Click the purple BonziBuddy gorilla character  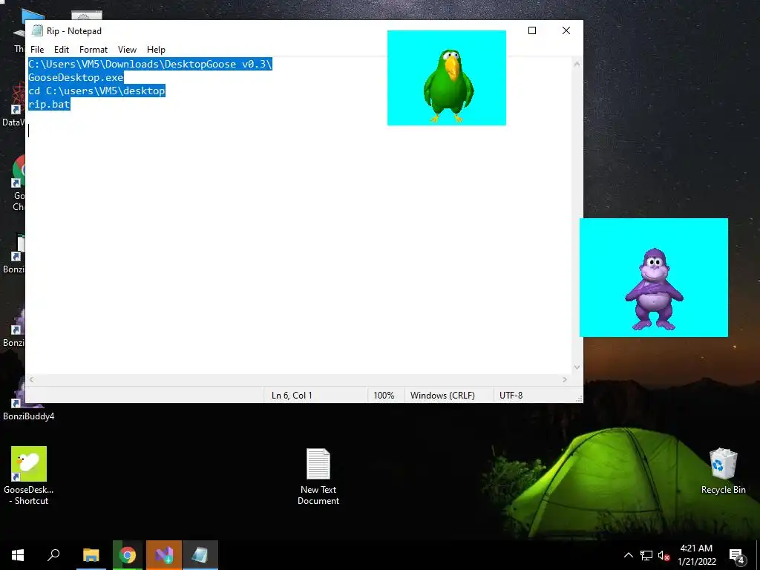(x=654, y=289)
